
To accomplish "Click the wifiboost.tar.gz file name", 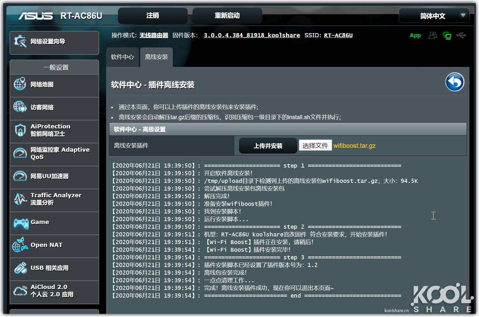I will [354, 146].
